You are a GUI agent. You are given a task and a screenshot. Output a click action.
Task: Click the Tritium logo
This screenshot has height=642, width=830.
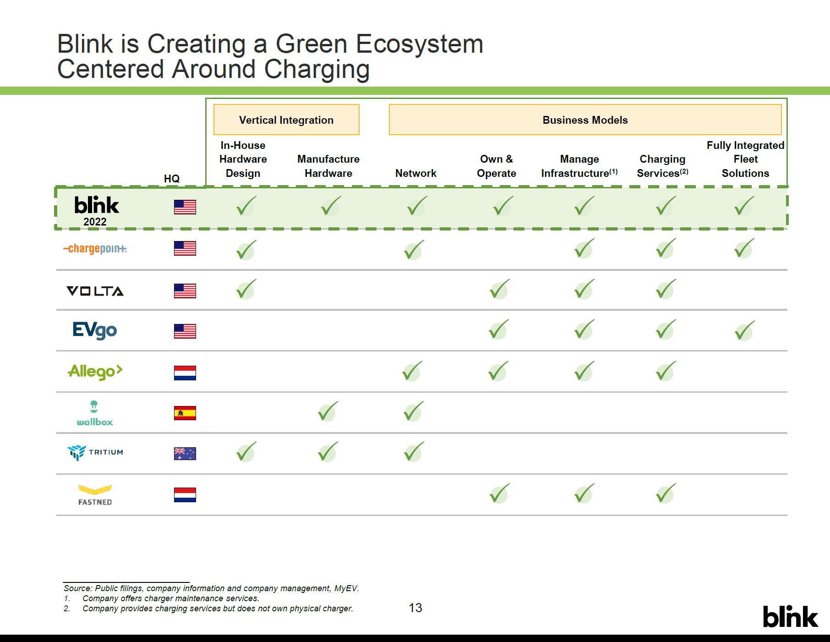pyautogui.click(x=95, y=453)
